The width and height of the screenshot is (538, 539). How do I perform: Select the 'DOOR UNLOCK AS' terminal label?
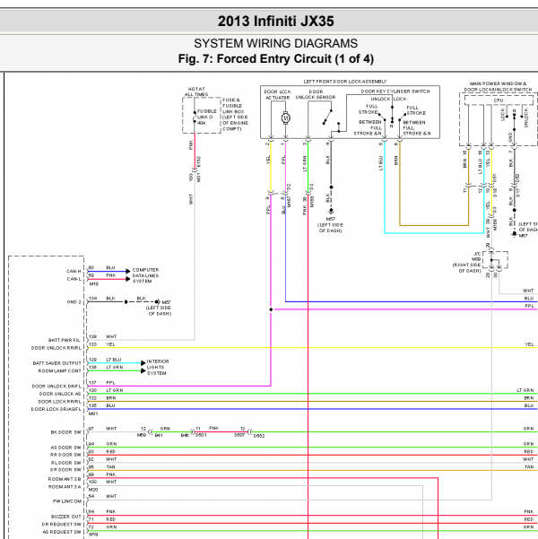(60, 394)
